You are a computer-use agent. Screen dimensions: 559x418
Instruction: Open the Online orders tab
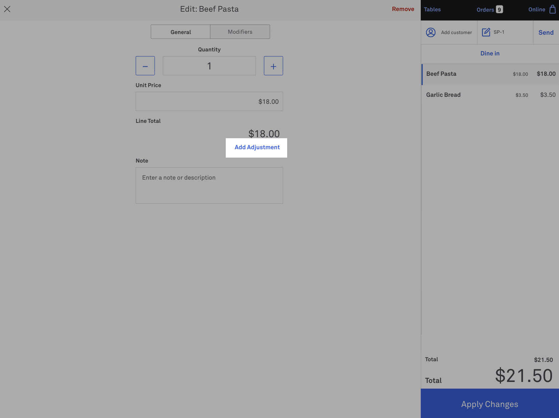coord(537,10)
